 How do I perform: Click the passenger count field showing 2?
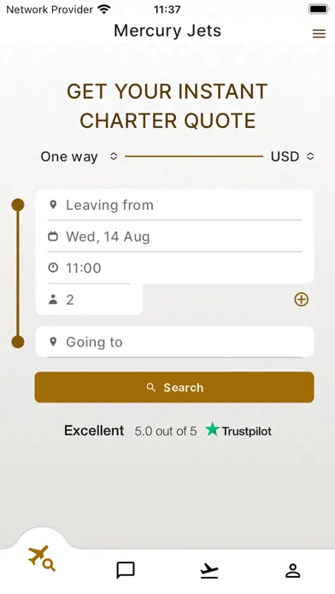(89, 300)
